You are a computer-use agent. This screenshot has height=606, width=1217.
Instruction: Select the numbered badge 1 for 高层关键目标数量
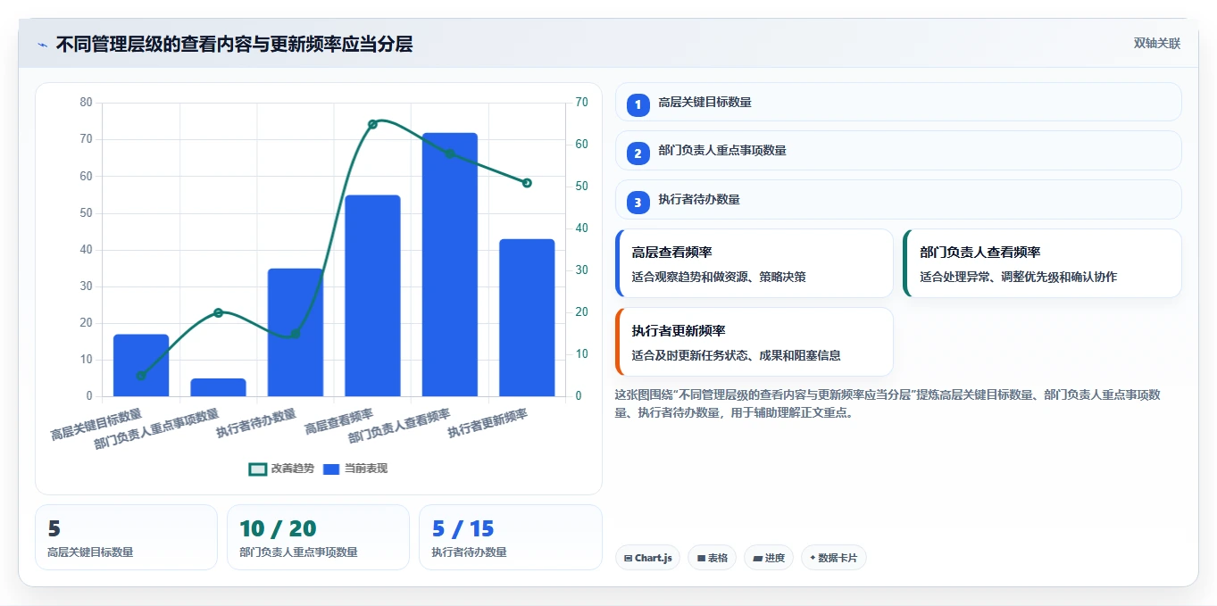point(638,105)
